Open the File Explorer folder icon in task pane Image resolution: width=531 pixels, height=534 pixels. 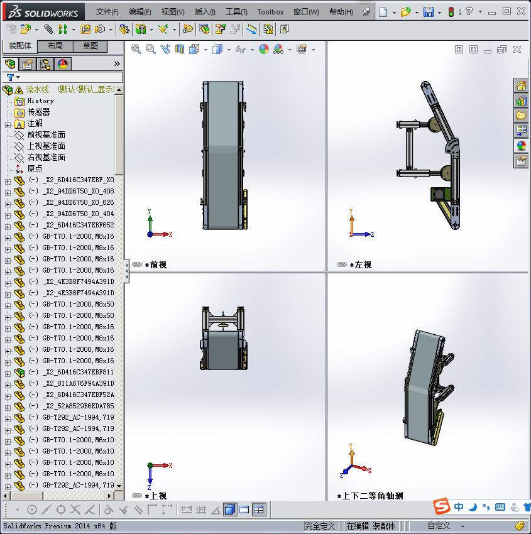[x=521, y=116]
